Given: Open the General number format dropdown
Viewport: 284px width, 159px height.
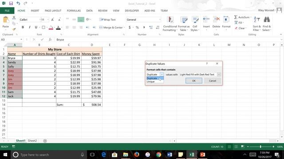Looking at the screenshot, I should [160, 19].
